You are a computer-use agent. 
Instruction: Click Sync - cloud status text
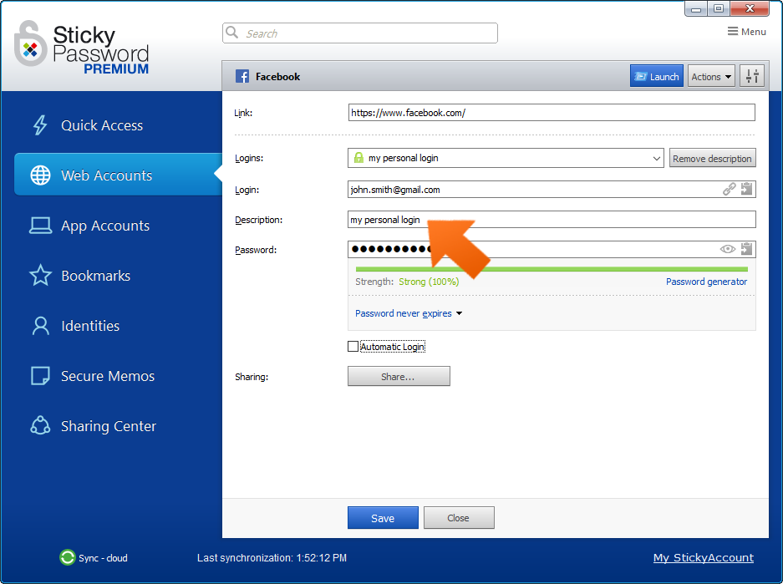tap(103, 557)
